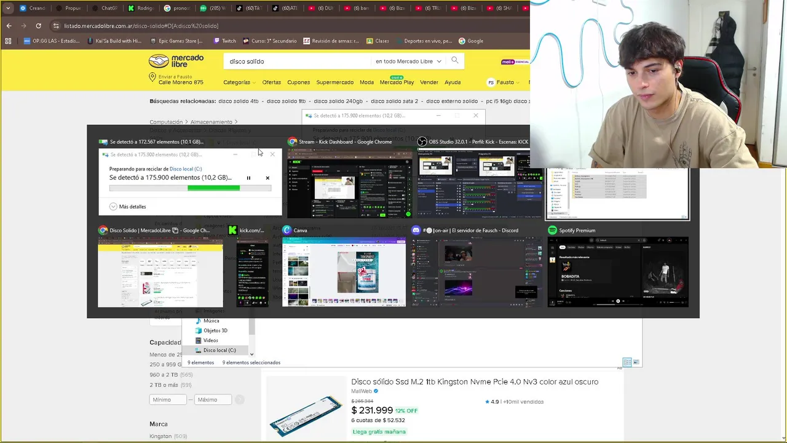Click the location pin icon near Enviar a Fausto
The image size is (787, 443).
tap(152, 78)
